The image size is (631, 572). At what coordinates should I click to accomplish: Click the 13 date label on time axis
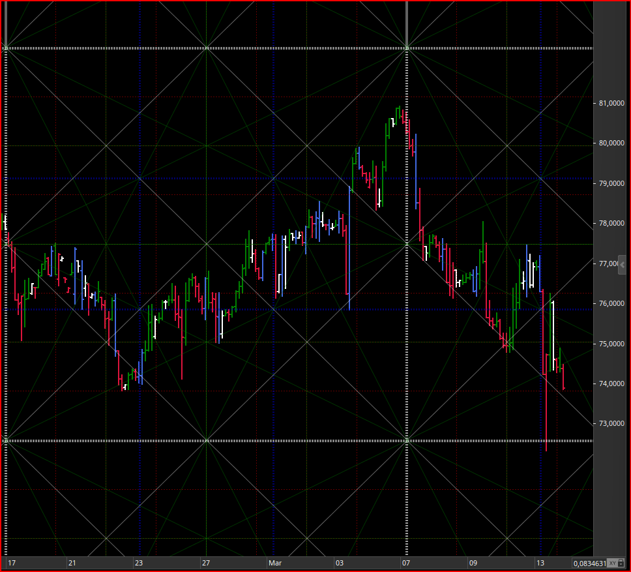(540, 563)
